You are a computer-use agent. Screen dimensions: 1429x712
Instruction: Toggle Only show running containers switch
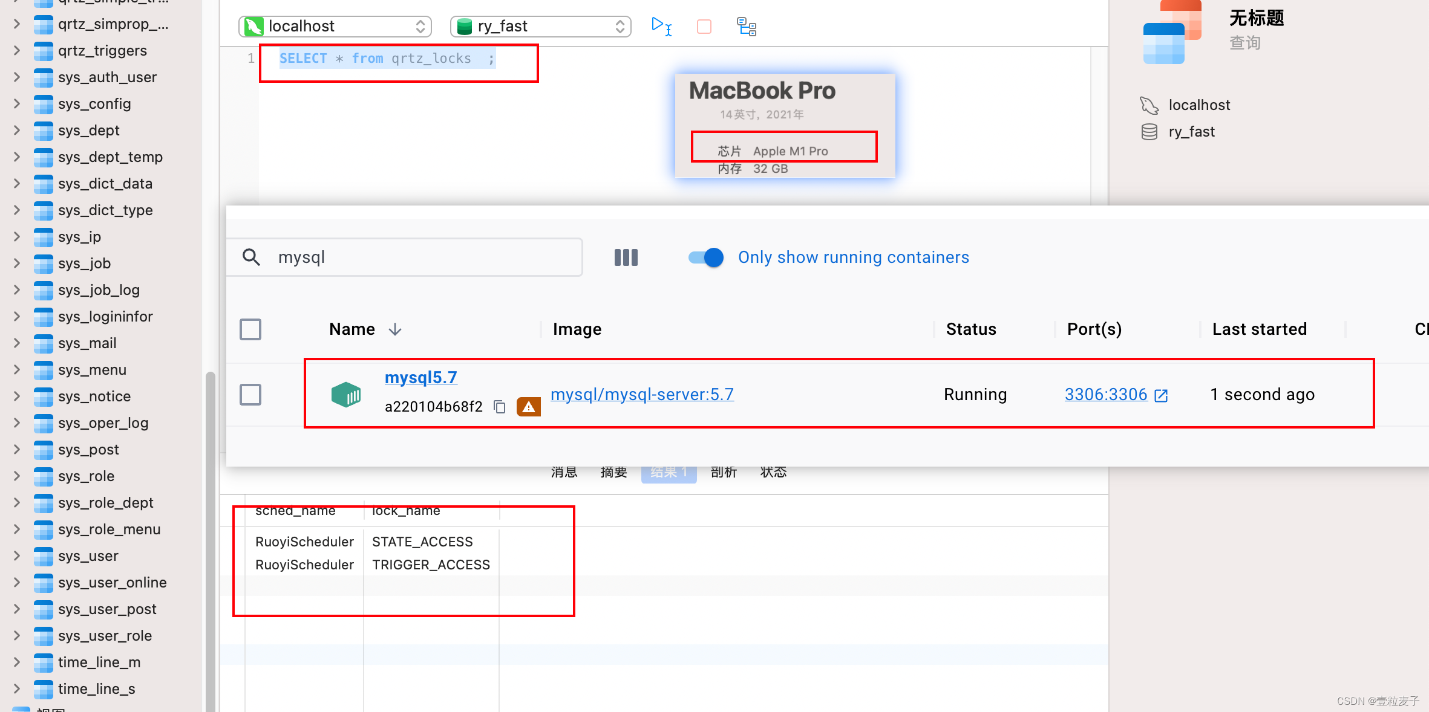[x=706, y=257]
